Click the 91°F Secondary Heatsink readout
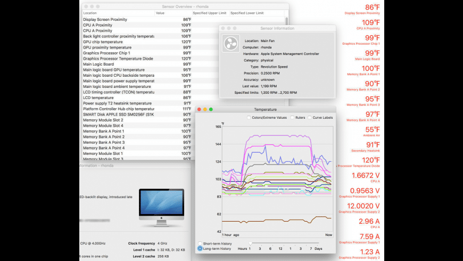The image size is (463, 261). [366, 147]
